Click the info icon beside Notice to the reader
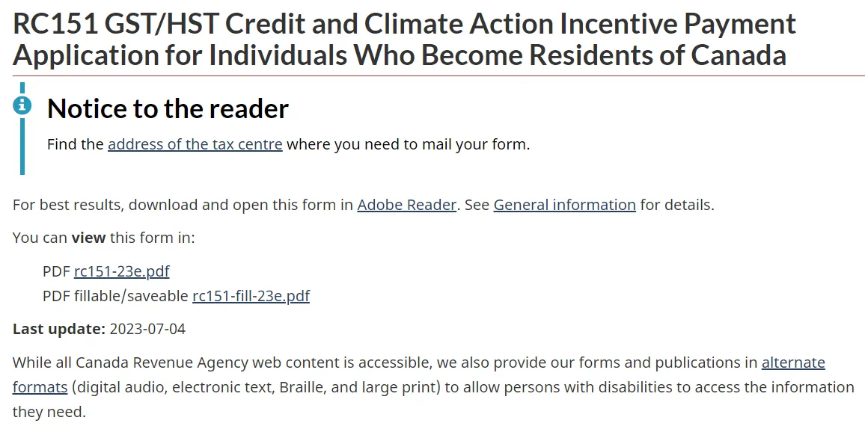Viewport: 865px width, 432px height. tap(22, 105)
